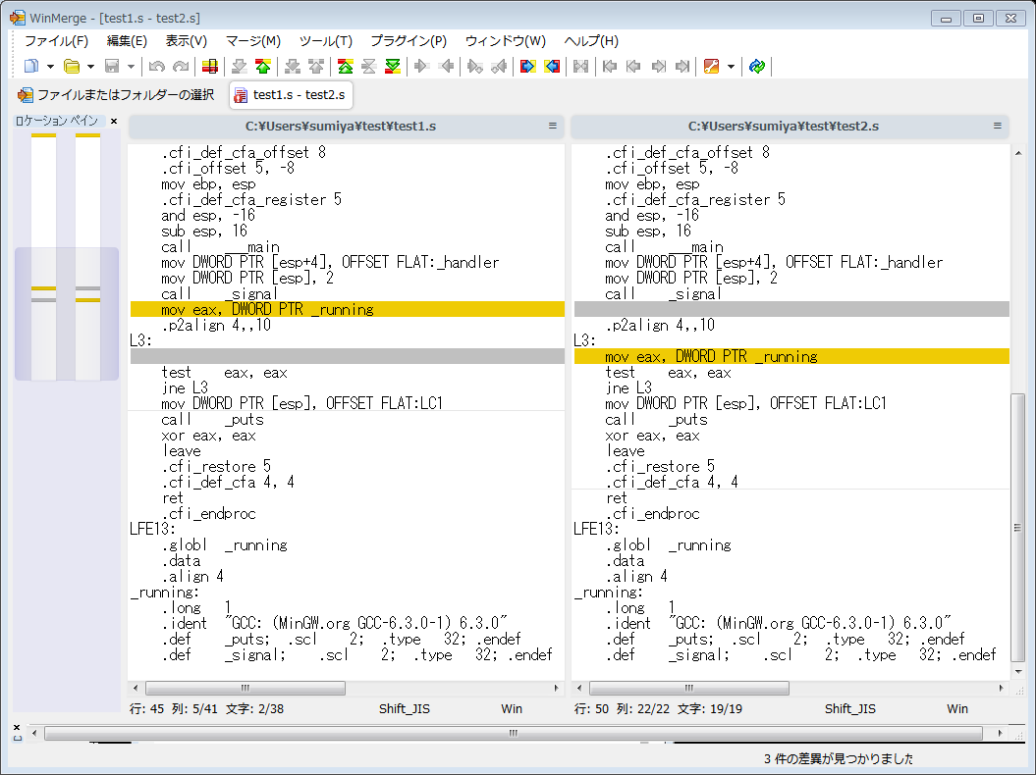Open Options with the wrench icon
This screenshot has width=1036, height=775.
pos(712,66)
